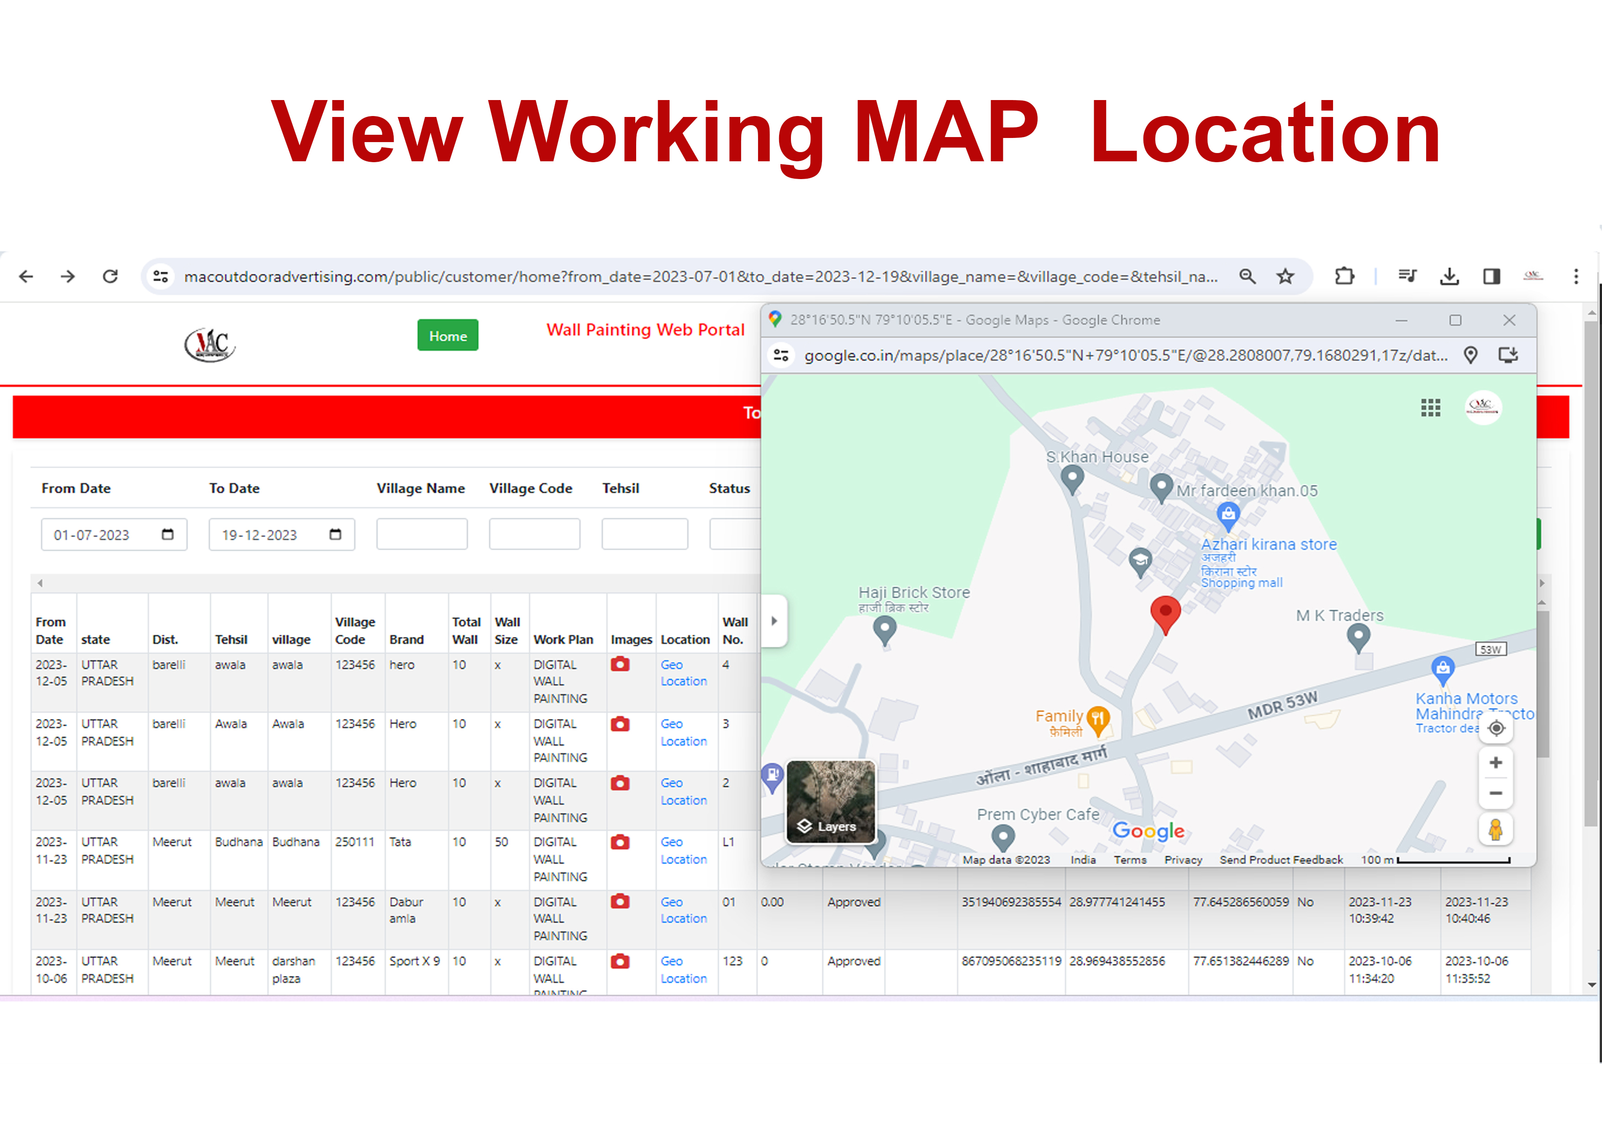
Task: Click the MAC logo on the portal header
Action: 209,345
